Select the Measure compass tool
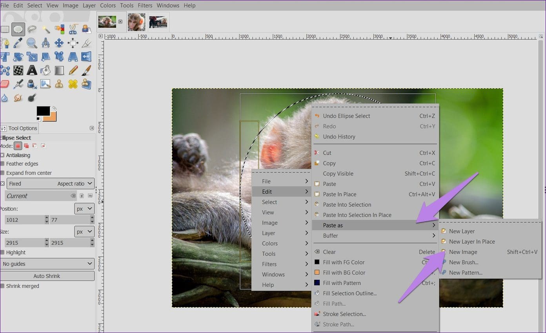This screenshot has height=333, width=546. coord(45,43)
